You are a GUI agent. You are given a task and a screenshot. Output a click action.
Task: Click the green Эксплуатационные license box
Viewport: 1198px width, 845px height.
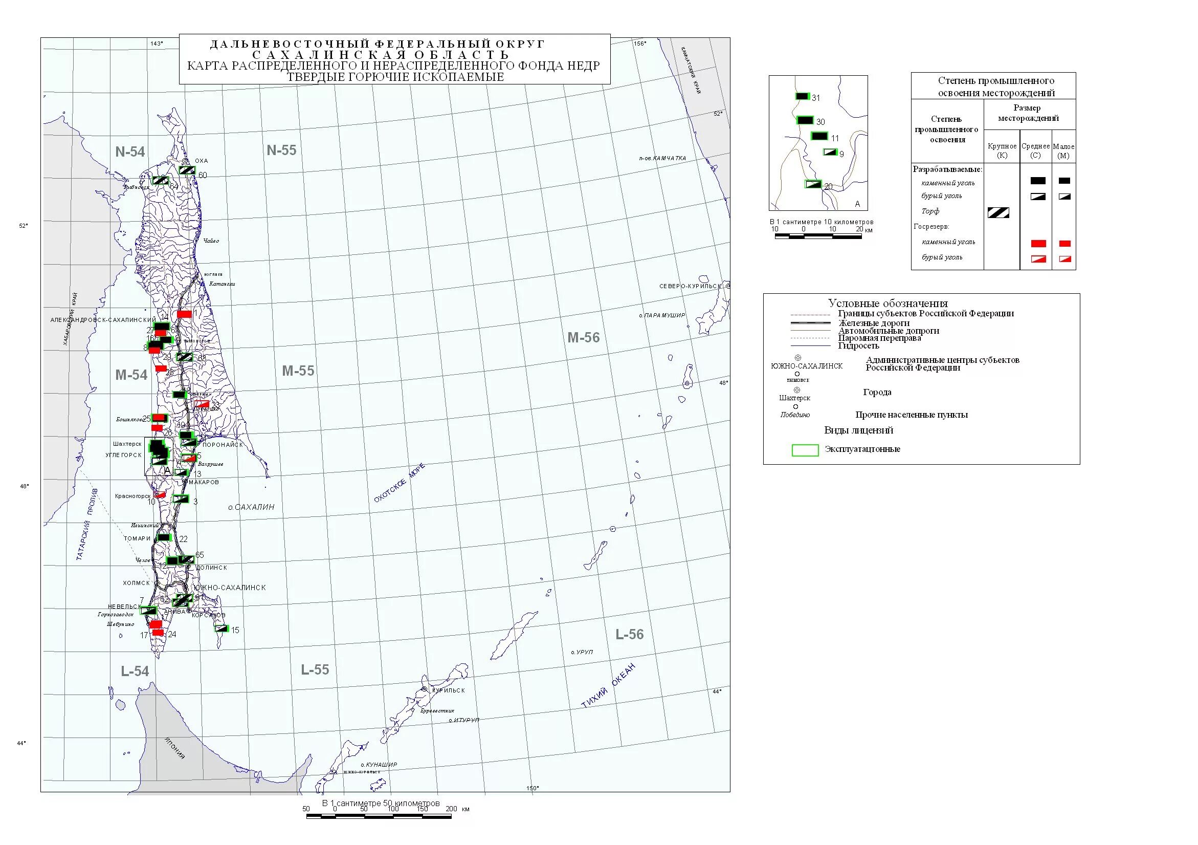(x=805, y=450)
